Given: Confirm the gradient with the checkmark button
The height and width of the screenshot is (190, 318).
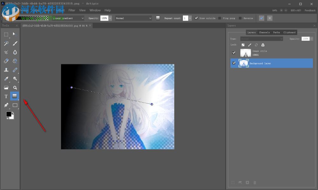Looking at the screenshot, I should click(261, 18).
